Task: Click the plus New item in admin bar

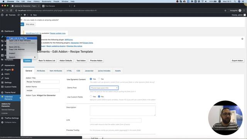Action: pyautogui.click(x=34, y=15)
